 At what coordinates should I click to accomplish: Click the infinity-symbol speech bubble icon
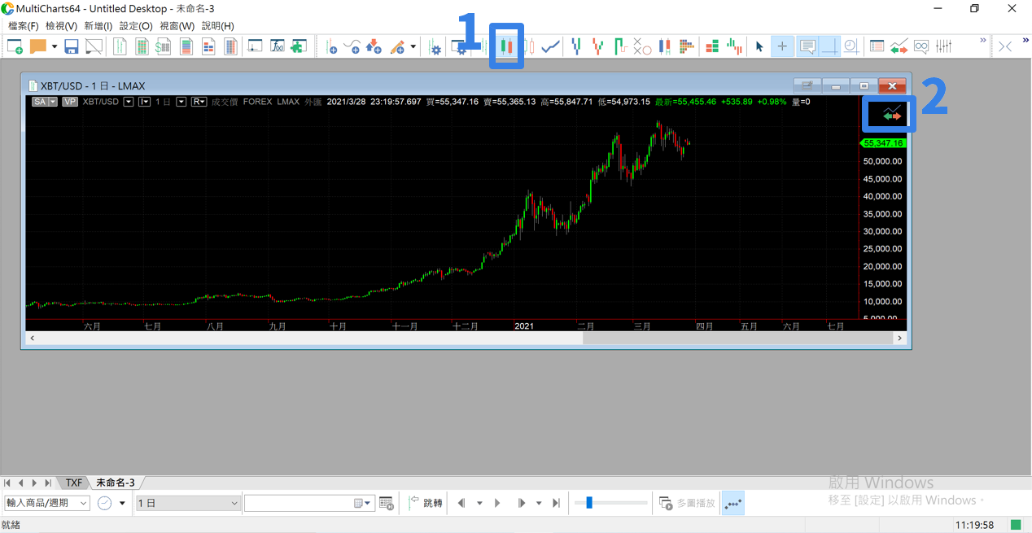(x=921, y=46)
